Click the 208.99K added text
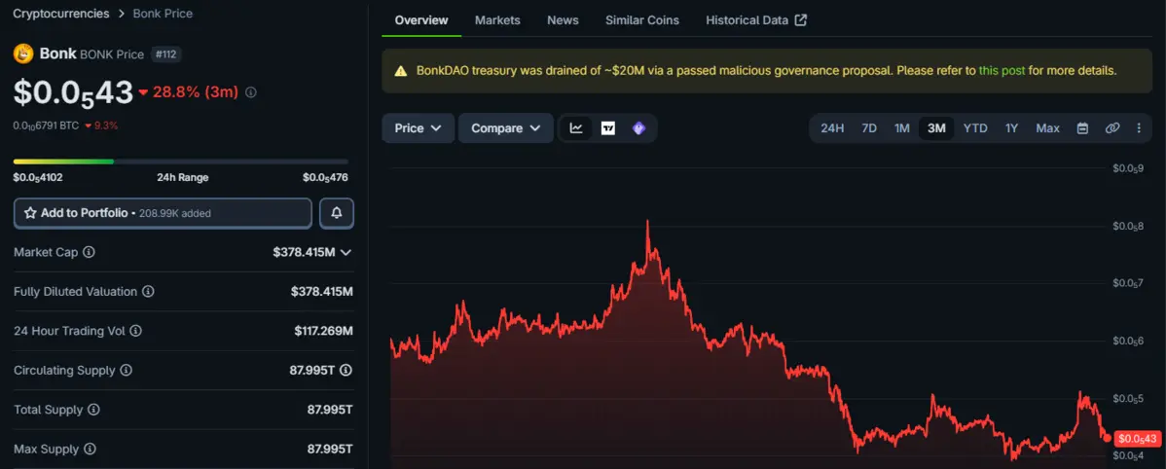Screen dimensions: 1166x469 tap(175, 213)
